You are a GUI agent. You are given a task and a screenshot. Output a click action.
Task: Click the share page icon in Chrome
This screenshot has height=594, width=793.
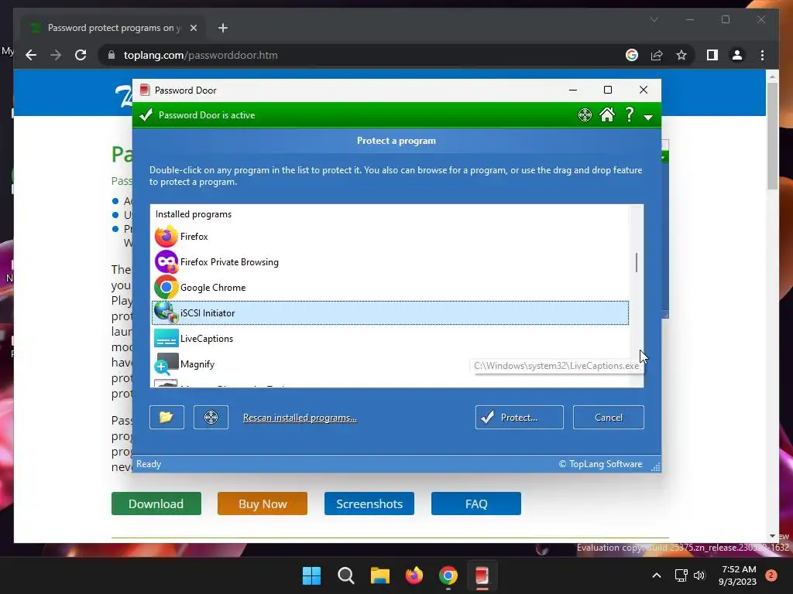click(x=657, y=55)
